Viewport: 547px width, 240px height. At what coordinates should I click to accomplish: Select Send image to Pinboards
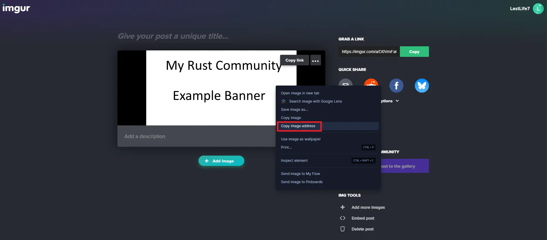(302, 182)
